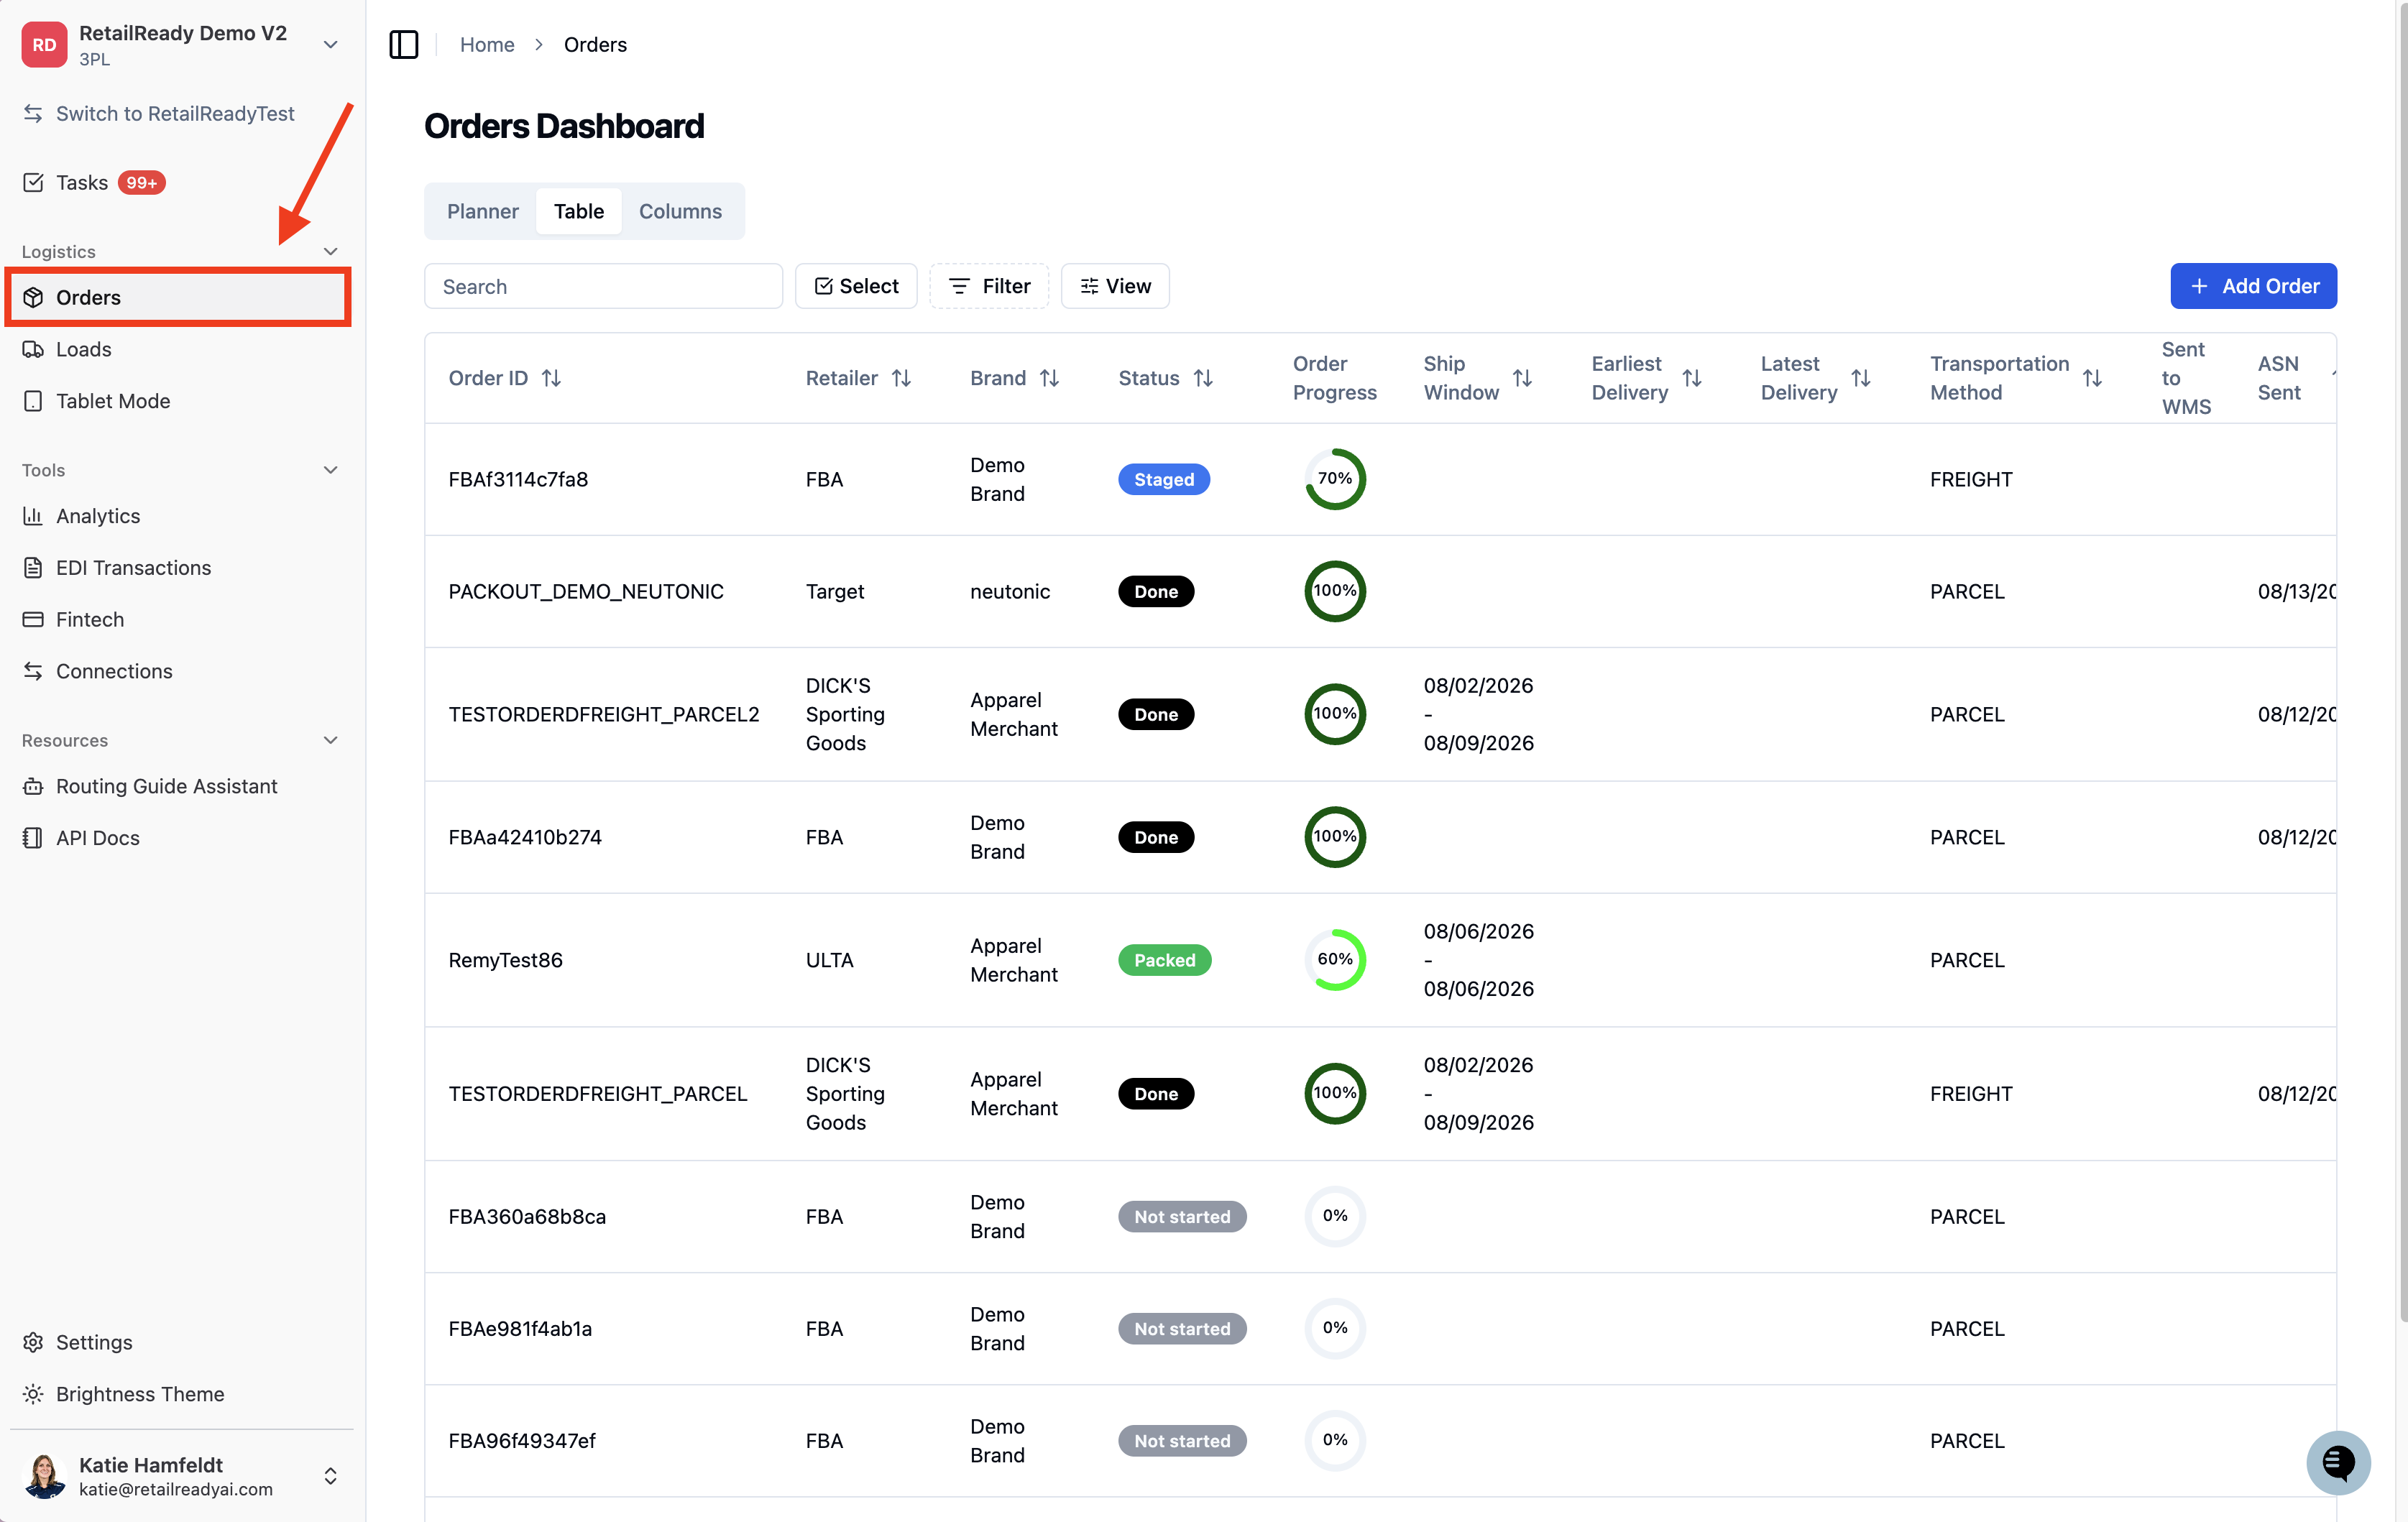Toggle the sidebar panel icon
The image size is (2408, 1522).
(404, 44)
